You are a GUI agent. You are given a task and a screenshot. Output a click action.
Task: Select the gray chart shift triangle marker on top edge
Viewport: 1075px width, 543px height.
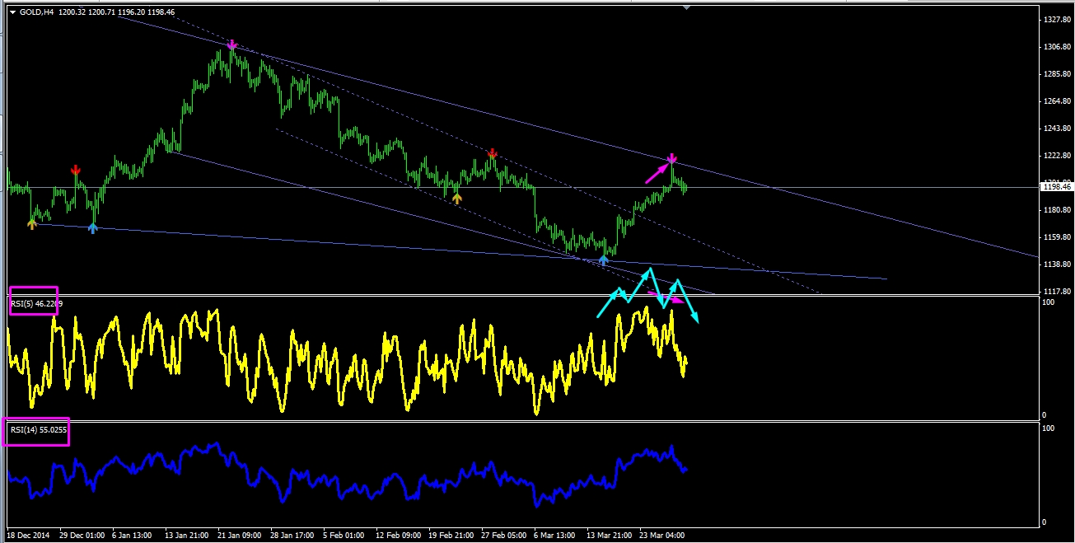(686, 7)
